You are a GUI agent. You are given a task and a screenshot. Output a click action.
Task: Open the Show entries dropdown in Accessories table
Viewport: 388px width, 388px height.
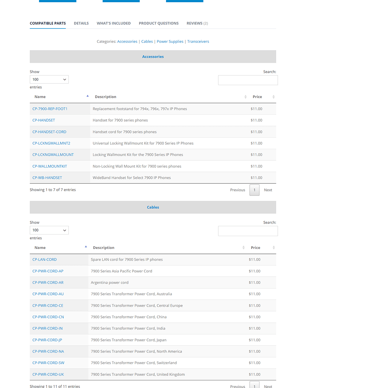coord(49,79)
